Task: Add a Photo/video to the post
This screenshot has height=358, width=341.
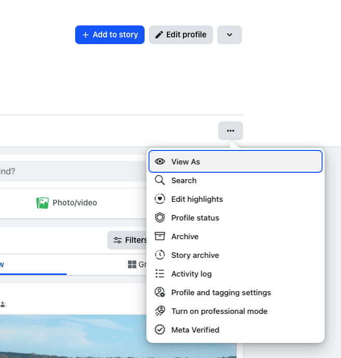Action: pyautogui.click(x=67, y=203)
